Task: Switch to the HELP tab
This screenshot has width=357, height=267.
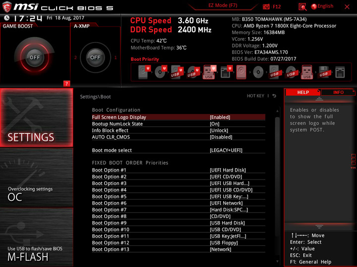Action: [x=303, y=92]
